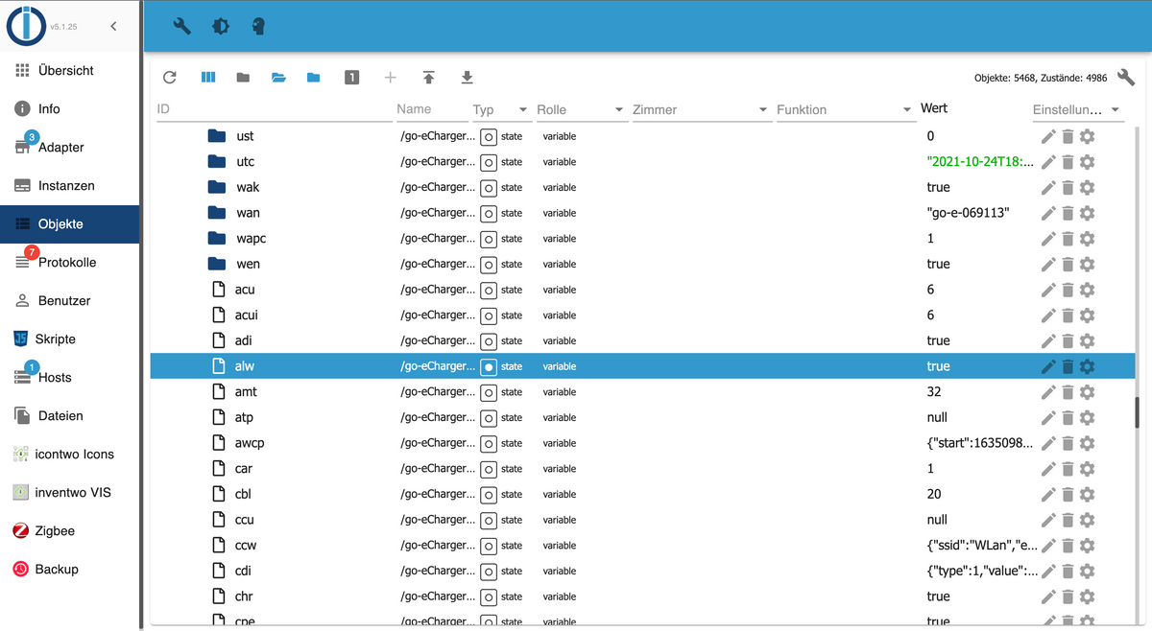1152x631 pixels.
Task: Click the cbl value 20
Action: coord(934,494)
